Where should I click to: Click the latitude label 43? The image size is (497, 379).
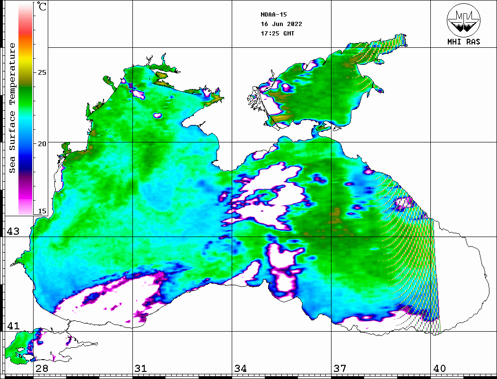click(x=13, y=231)
